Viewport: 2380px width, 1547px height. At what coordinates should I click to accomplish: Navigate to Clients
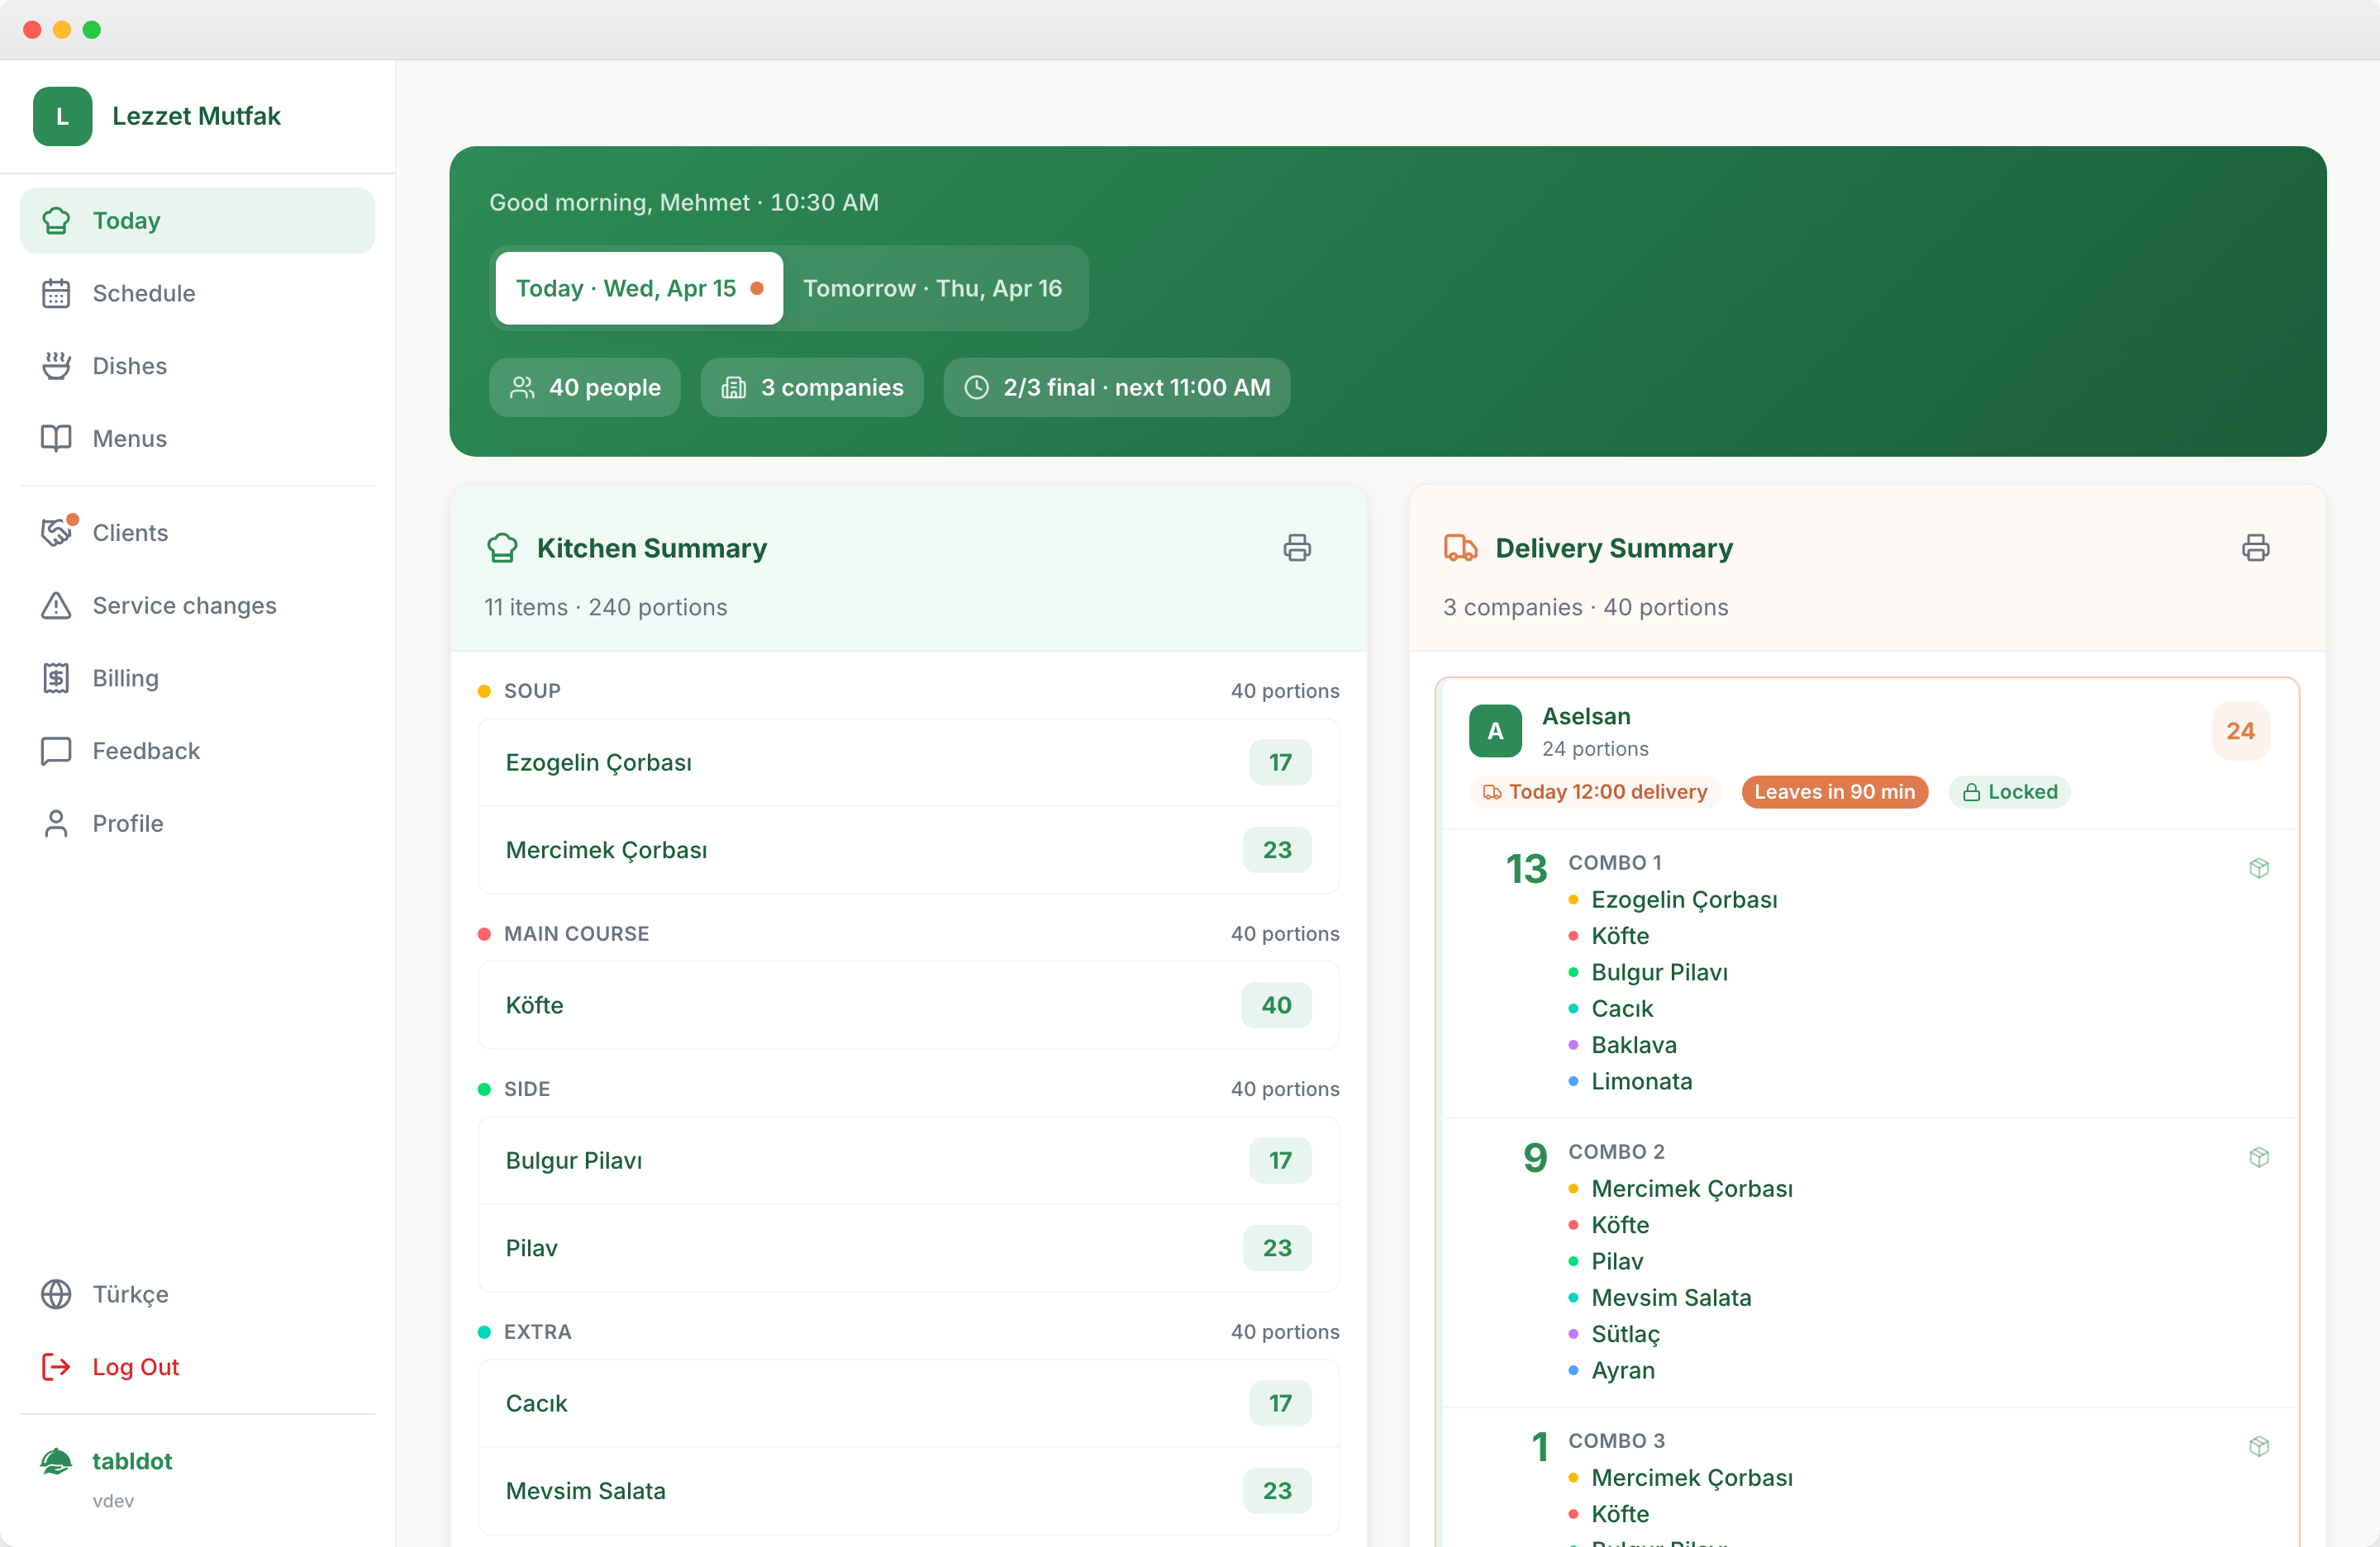coord(197,533)
